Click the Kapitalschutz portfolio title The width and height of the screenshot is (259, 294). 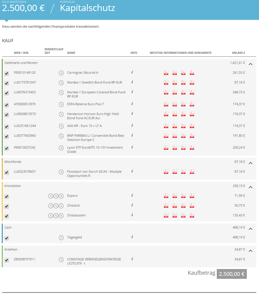(x=87, y=8)
